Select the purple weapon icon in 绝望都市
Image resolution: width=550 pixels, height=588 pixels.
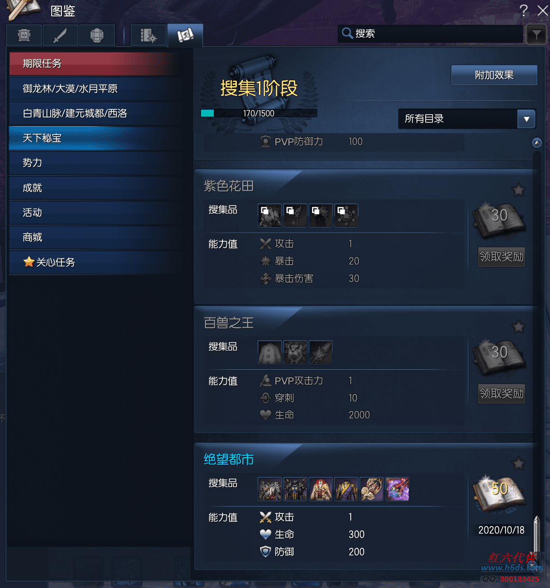coord(398,489)
